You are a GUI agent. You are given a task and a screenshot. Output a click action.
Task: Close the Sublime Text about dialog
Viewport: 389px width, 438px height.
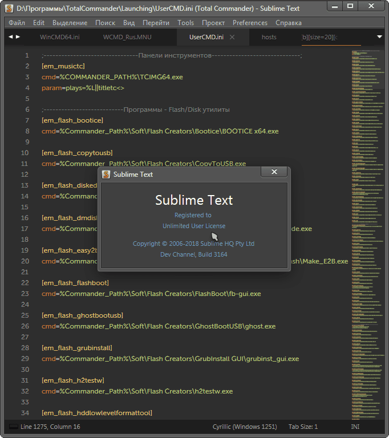click(274, 172)
